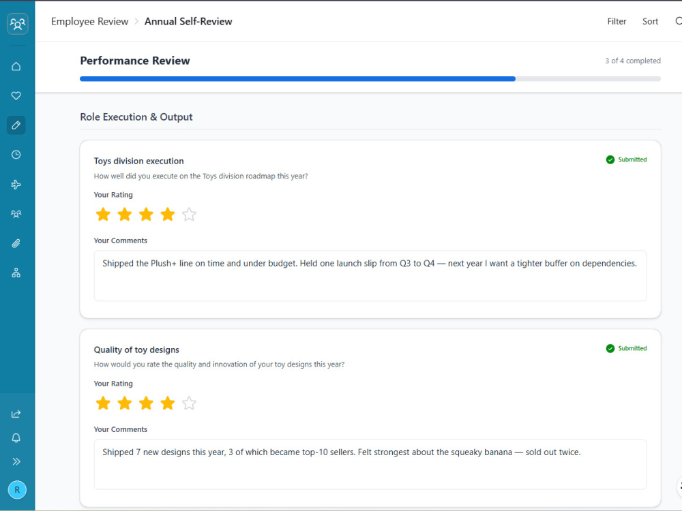Open the clock time icon in sidebar
682x511 pixels.
16,155
